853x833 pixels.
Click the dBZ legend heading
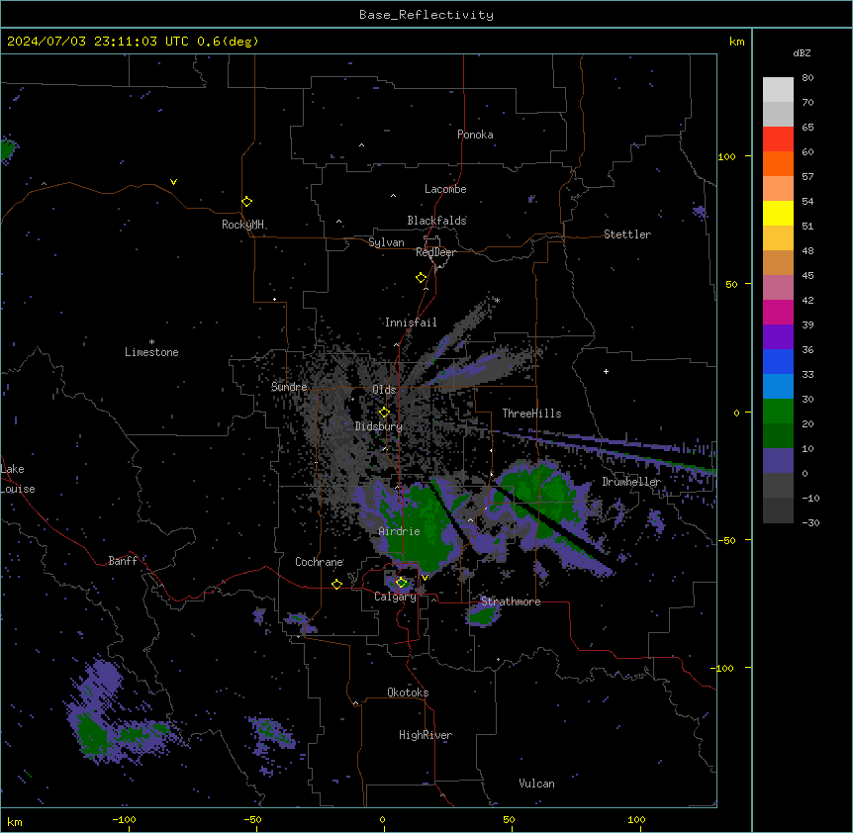pos(802,53)
